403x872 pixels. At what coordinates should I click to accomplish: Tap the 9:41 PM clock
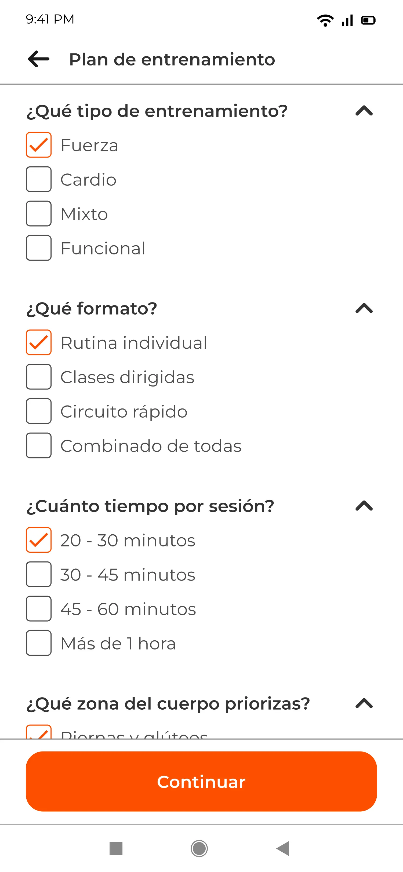(x=50, y=19)
